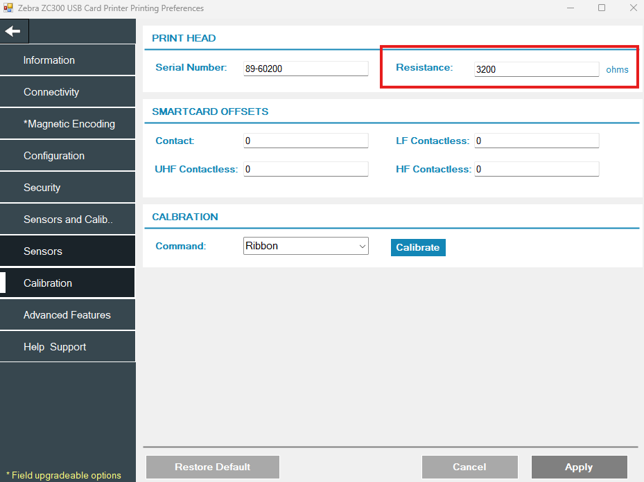644x482 pixels.
Task: Click the Zebra printer app icon in title bar
Action: (8, 8)
